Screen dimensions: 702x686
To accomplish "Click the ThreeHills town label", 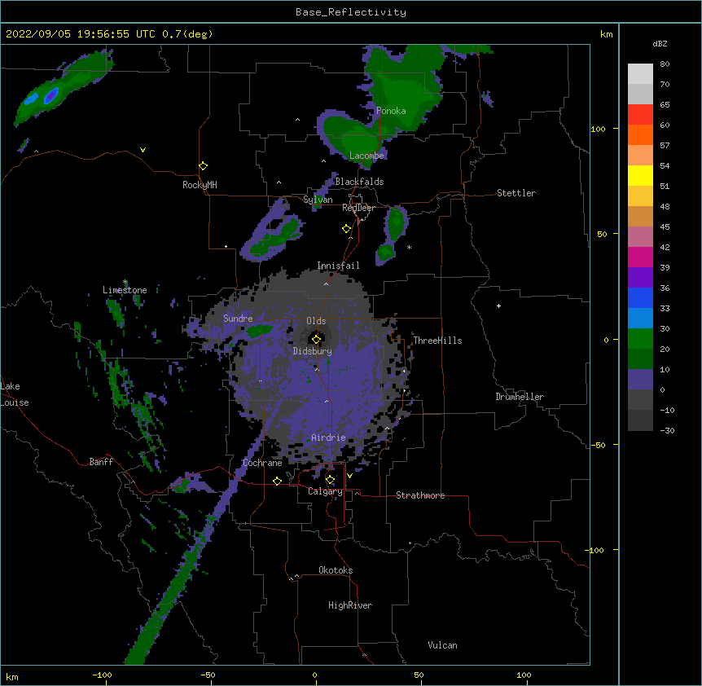I will [x=437, y=341].
